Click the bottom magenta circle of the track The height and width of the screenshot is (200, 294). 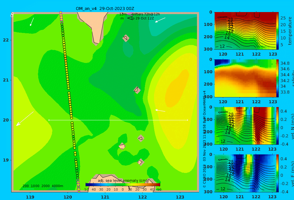pos(79,191)
